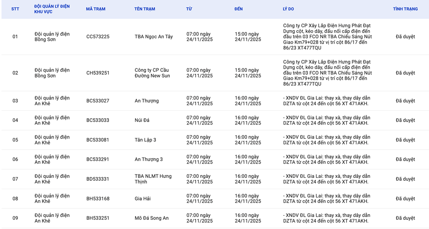
Task: Click the Công ty CP Cầu Đường New Sun cell
Action: pos(152,73)
